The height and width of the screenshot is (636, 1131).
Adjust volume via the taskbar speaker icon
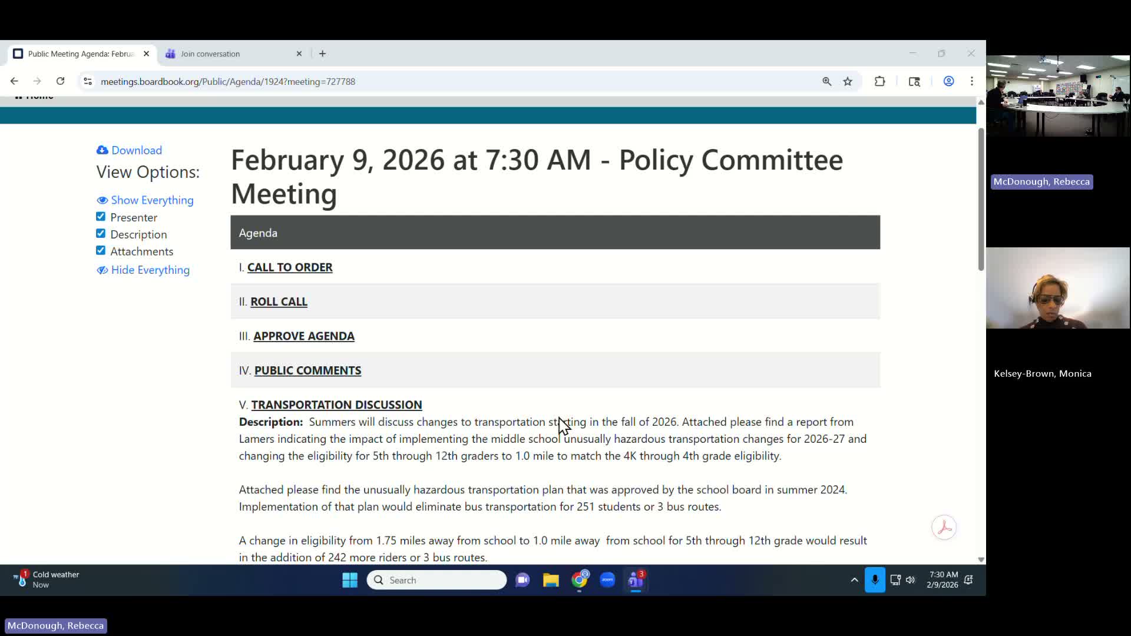pos(910,580)
